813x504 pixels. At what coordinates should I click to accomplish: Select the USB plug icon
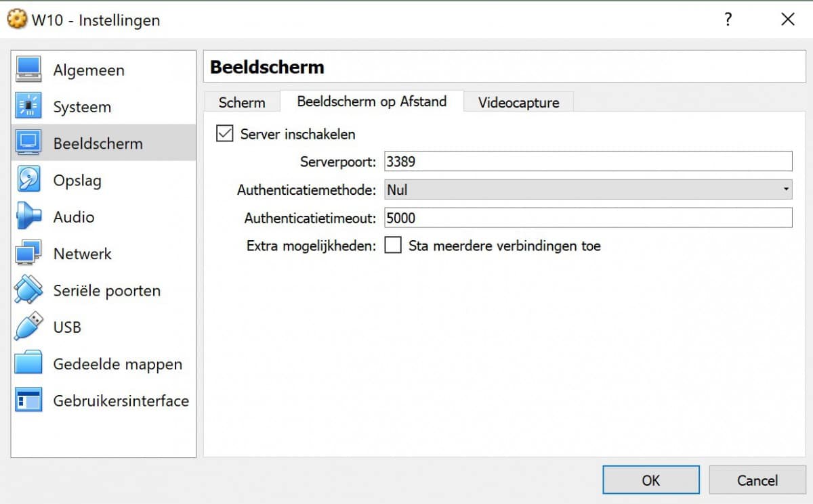coord(28,327)
